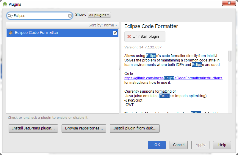
Task: Click the Android Studio title bar icon
Action: [5, 4]
